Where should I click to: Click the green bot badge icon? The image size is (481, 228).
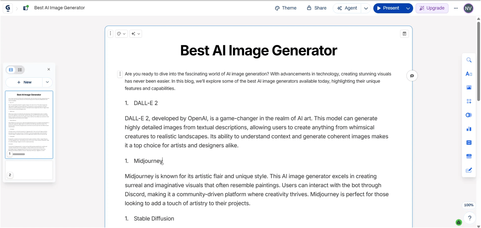(x=459, y=222)
